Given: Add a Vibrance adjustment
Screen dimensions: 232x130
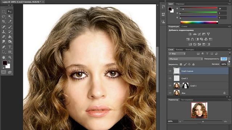Looking at the screenshot, I should (x=208, y=34).
